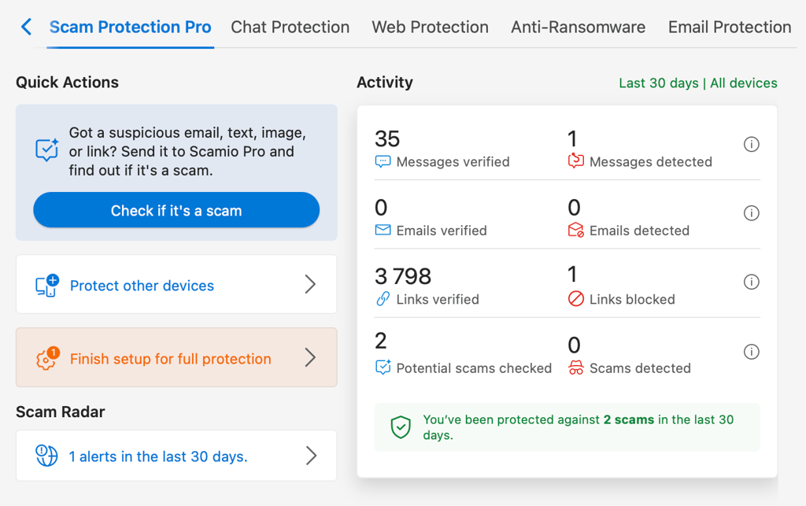Click the Messages verified chat icon
This screenshot has width=806, height=506.
click(x=383, y=162)
